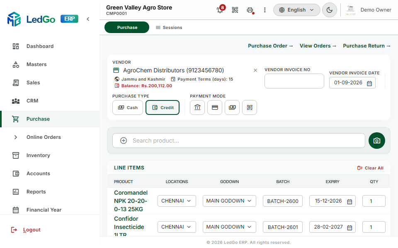
Task: Click the plus icon in product search
Action: click(x=124, y=141)
